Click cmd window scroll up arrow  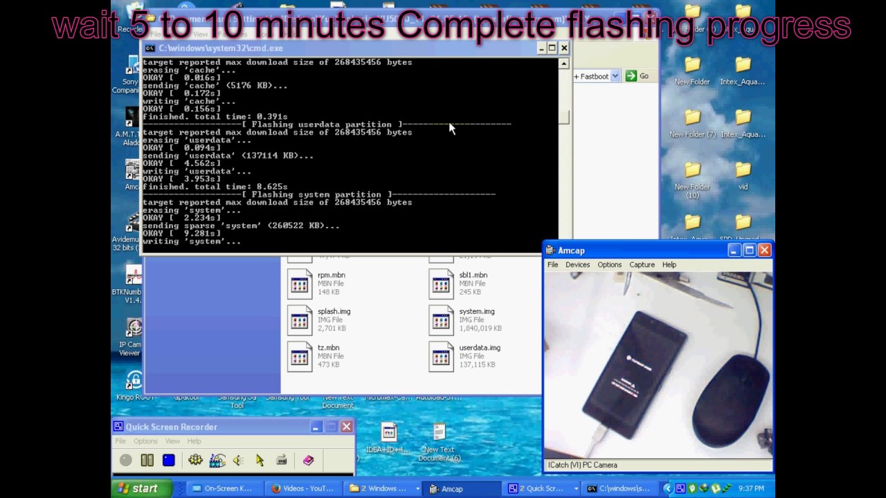(564, 64)
